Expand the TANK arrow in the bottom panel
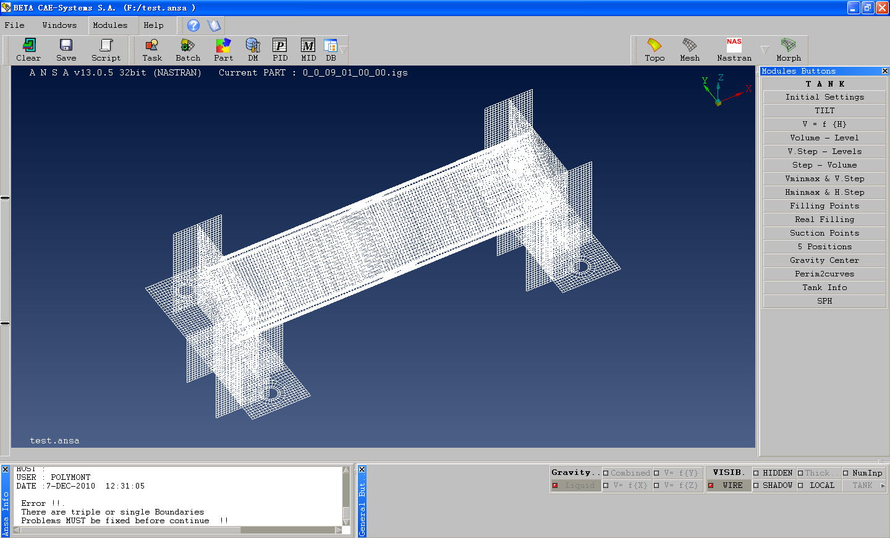Screen dimensions: 890x538 [x=883, y=485]
